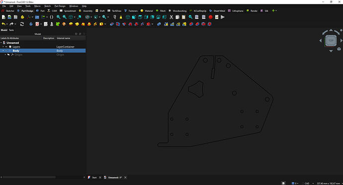Undo the last action with the yellow arrow
This screenshot has width=343, height=185.
[3, 24]
